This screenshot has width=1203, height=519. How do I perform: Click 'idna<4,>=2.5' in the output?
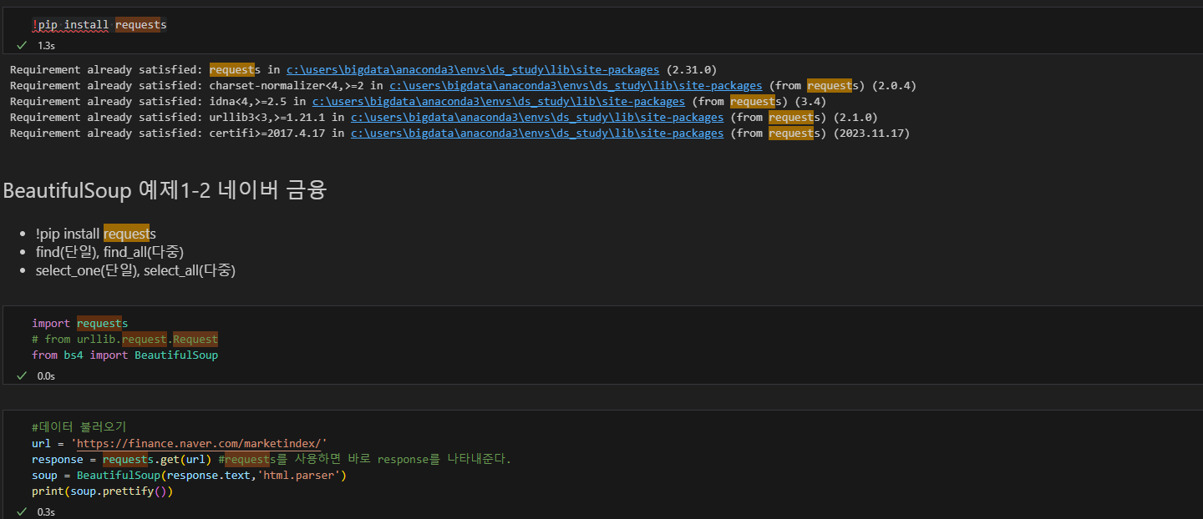pos(248,102)
